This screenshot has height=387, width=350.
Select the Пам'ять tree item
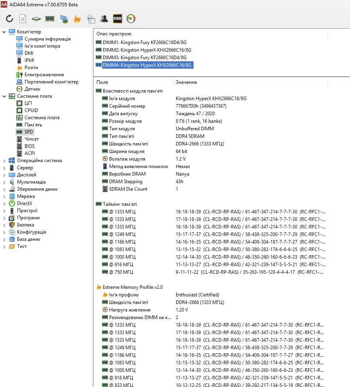(33, 125)
